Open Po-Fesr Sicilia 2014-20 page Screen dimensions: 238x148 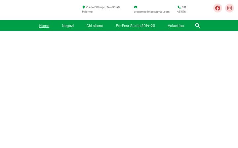click(x=136, y=26)
